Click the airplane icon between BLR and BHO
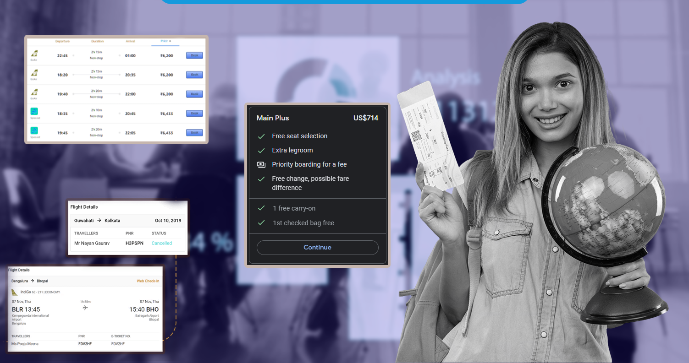Screen dimensions: 689x363 pyautogui.click(x=86, y=308)
